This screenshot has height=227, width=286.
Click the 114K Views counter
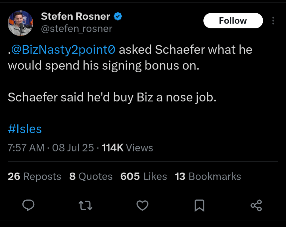pos(128,148)
